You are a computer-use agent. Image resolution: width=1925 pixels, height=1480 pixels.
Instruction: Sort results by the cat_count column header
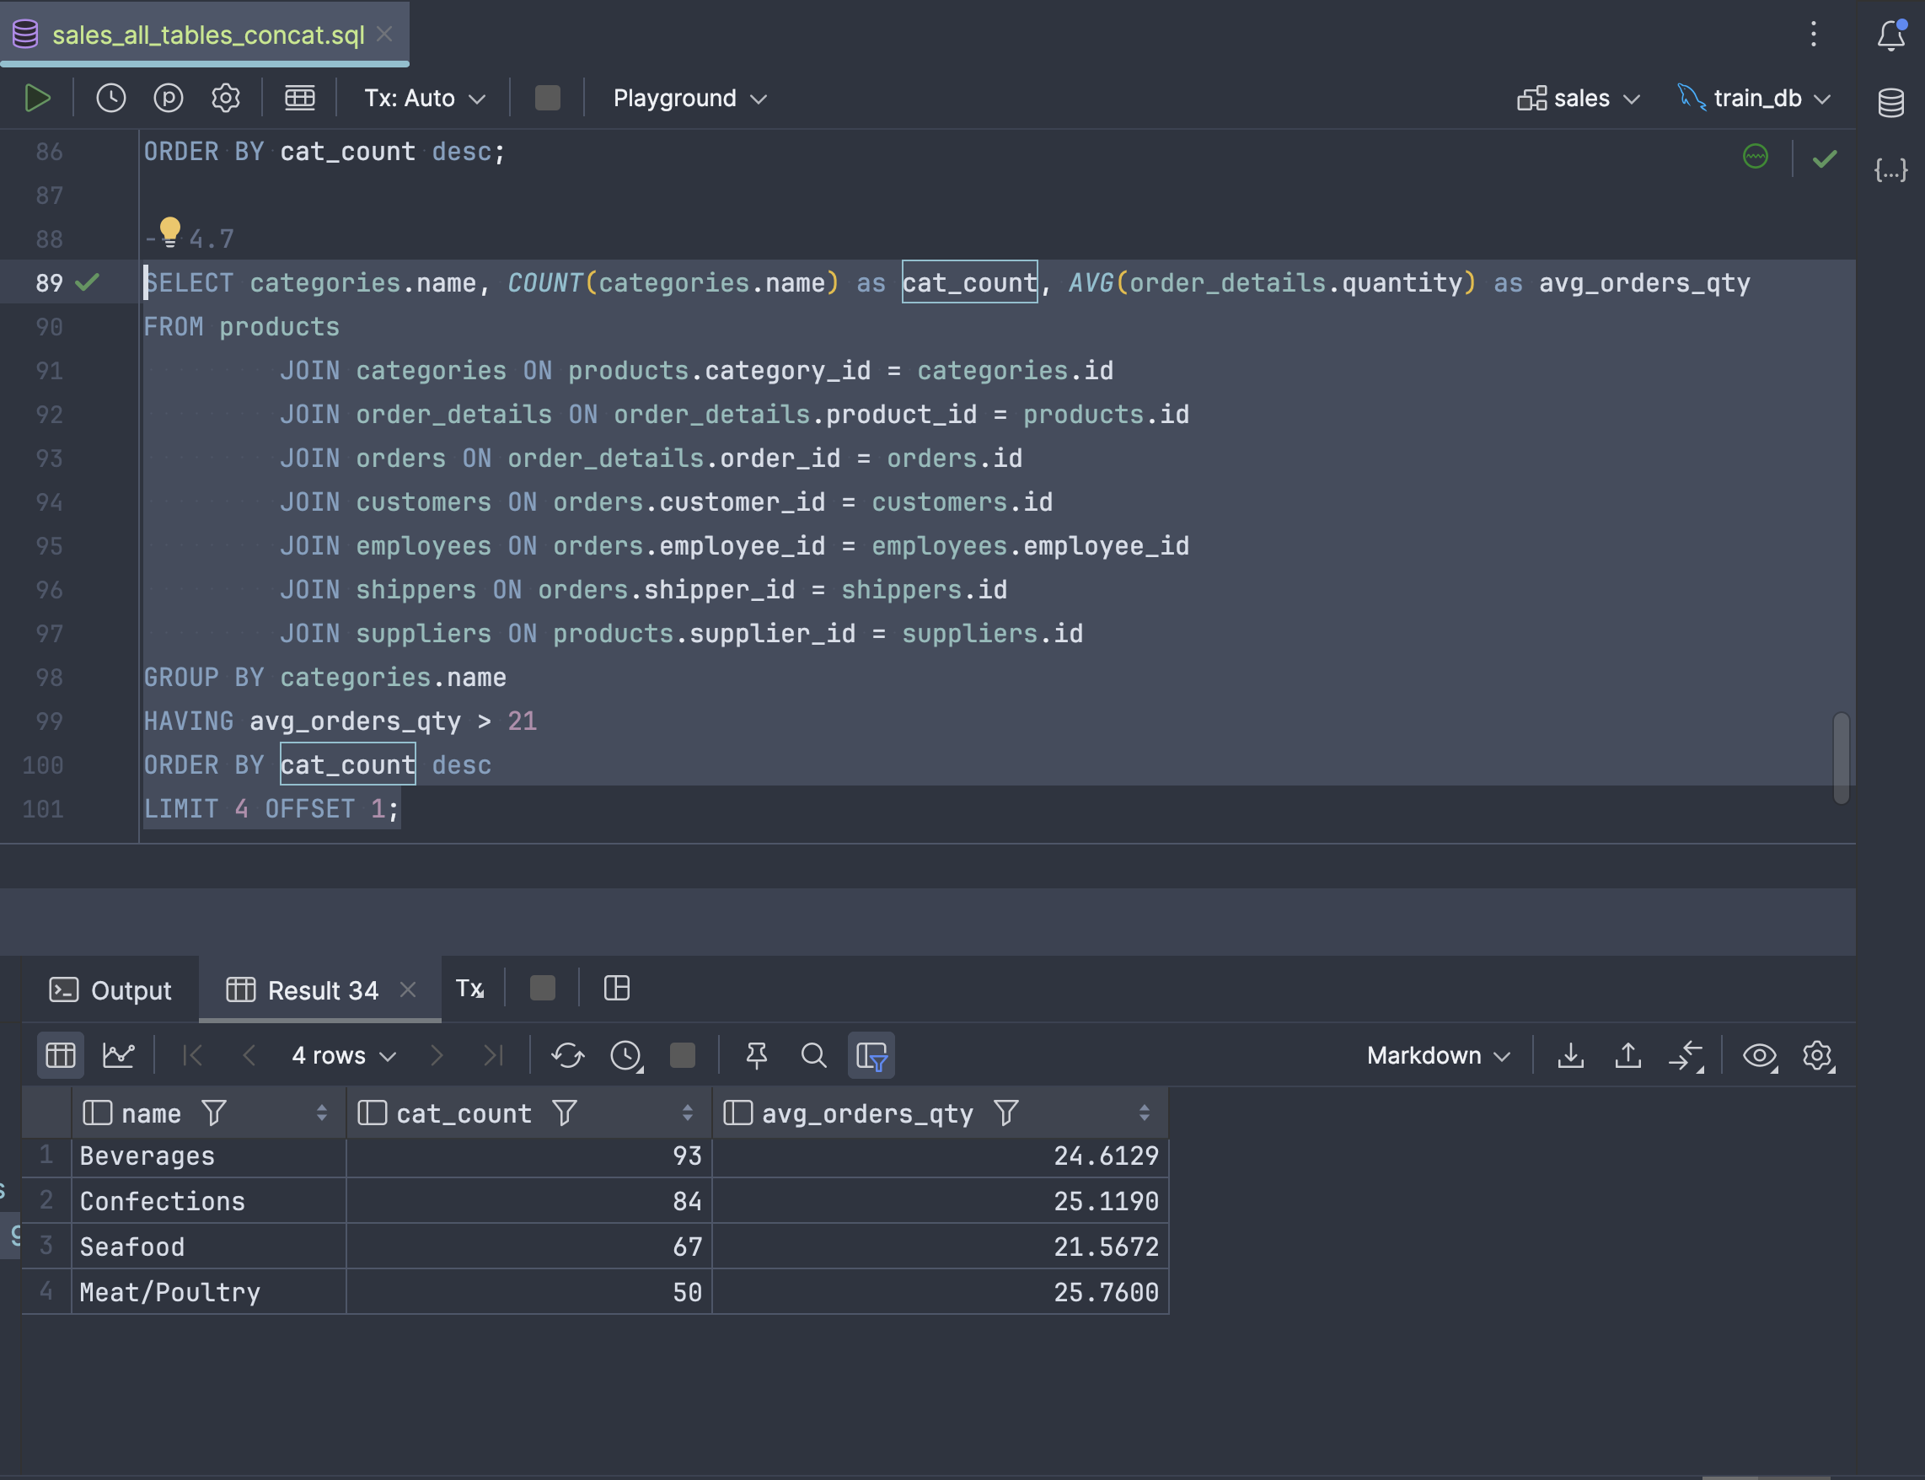pyautogui.click(x=464, y=1113)
